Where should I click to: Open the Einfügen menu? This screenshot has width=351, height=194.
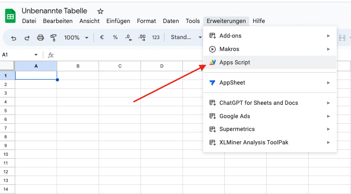118,21
